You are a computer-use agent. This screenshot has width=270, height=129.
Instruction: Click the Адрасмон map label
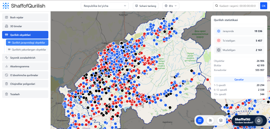(x=167, y=122)
